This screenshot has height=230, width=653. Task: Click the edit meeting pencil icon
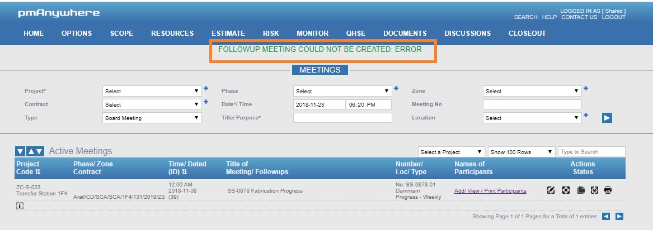(x=551, y=190)
